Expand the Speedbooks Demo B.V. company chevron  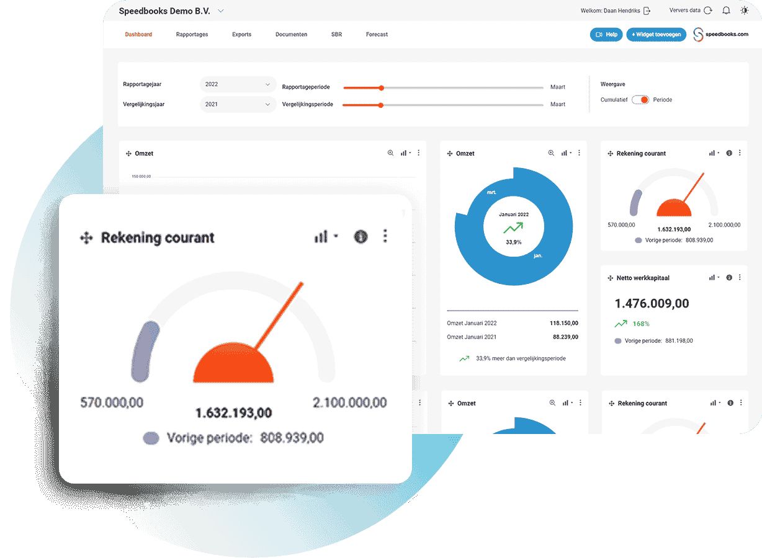coord(221,11)
